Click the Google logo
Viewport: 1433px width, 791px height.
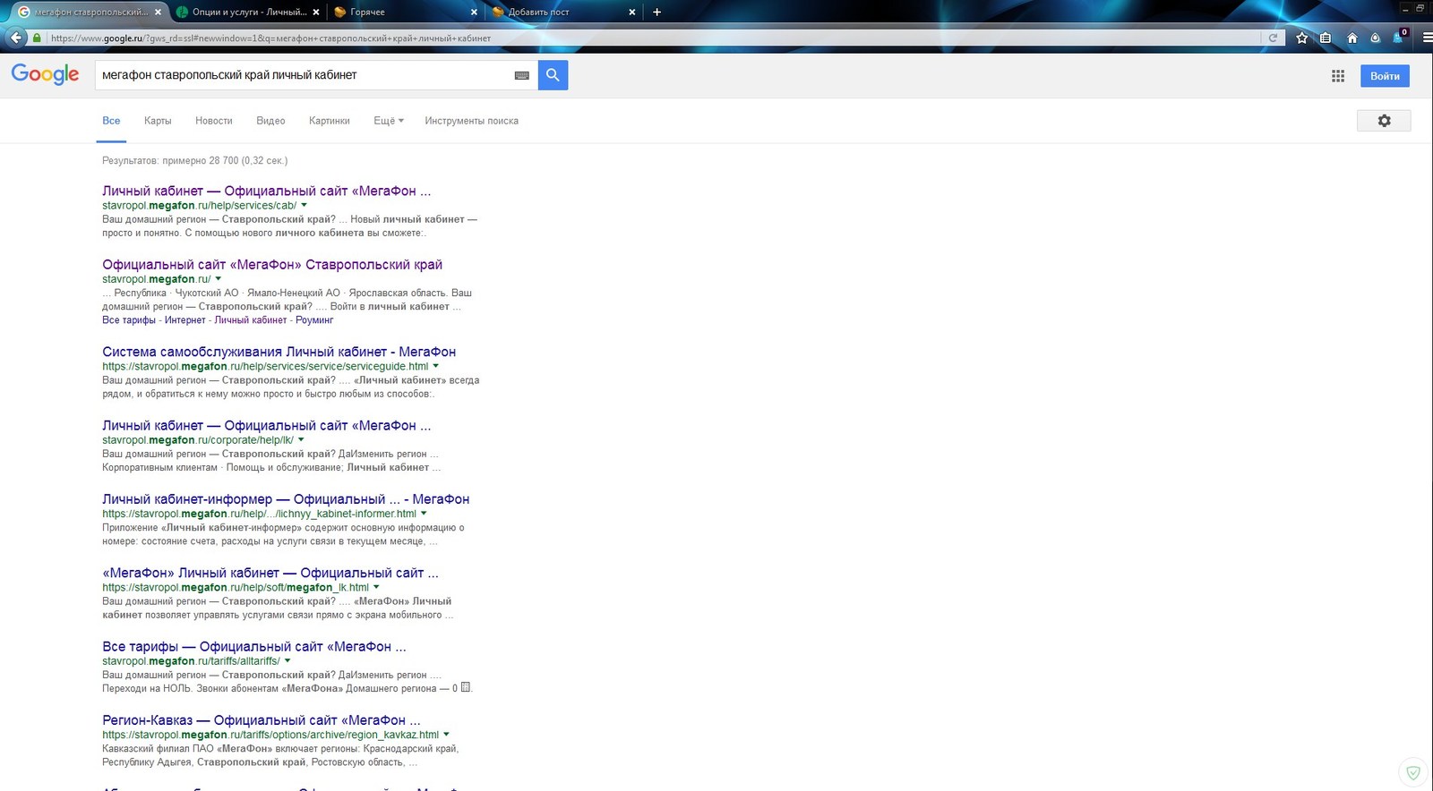coord(46,74)
